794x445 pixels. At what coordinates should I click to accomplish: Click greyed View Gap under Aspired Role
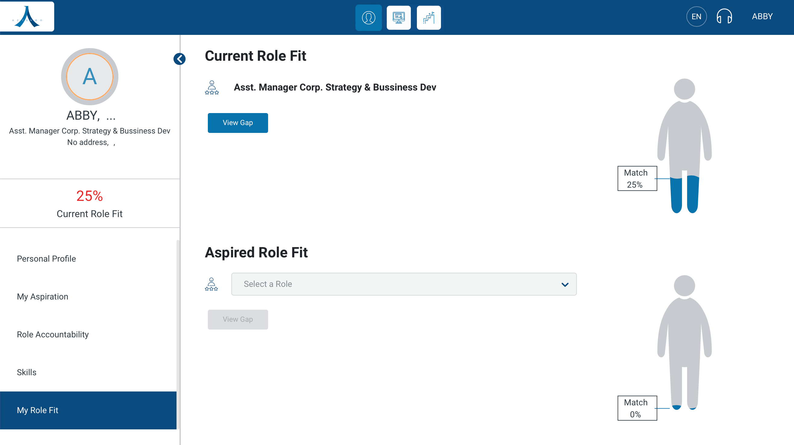(x=238, y=319)
